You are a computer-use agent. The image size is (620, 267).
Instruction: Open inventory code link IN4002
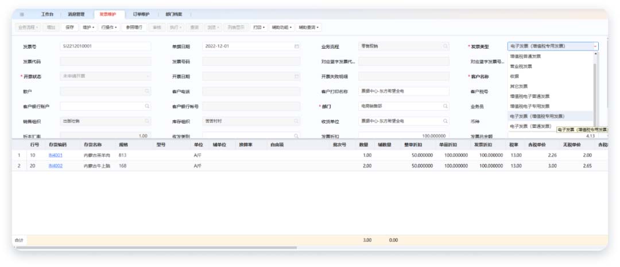point(55,166)
